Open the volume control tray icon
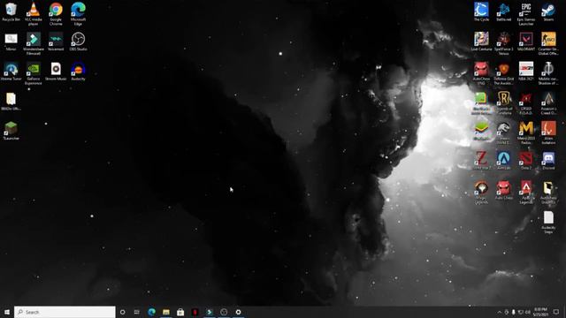This screenshot has height=318, width=566. click(527, 312)
